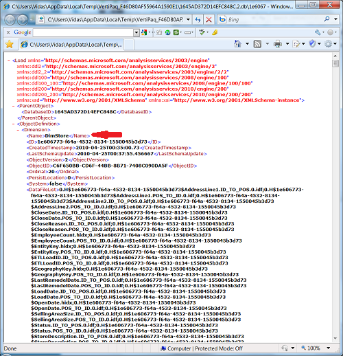The width and height of the screenshot is (343, 356).
Task: Click the Google search button icon
Action: point(144,32)
